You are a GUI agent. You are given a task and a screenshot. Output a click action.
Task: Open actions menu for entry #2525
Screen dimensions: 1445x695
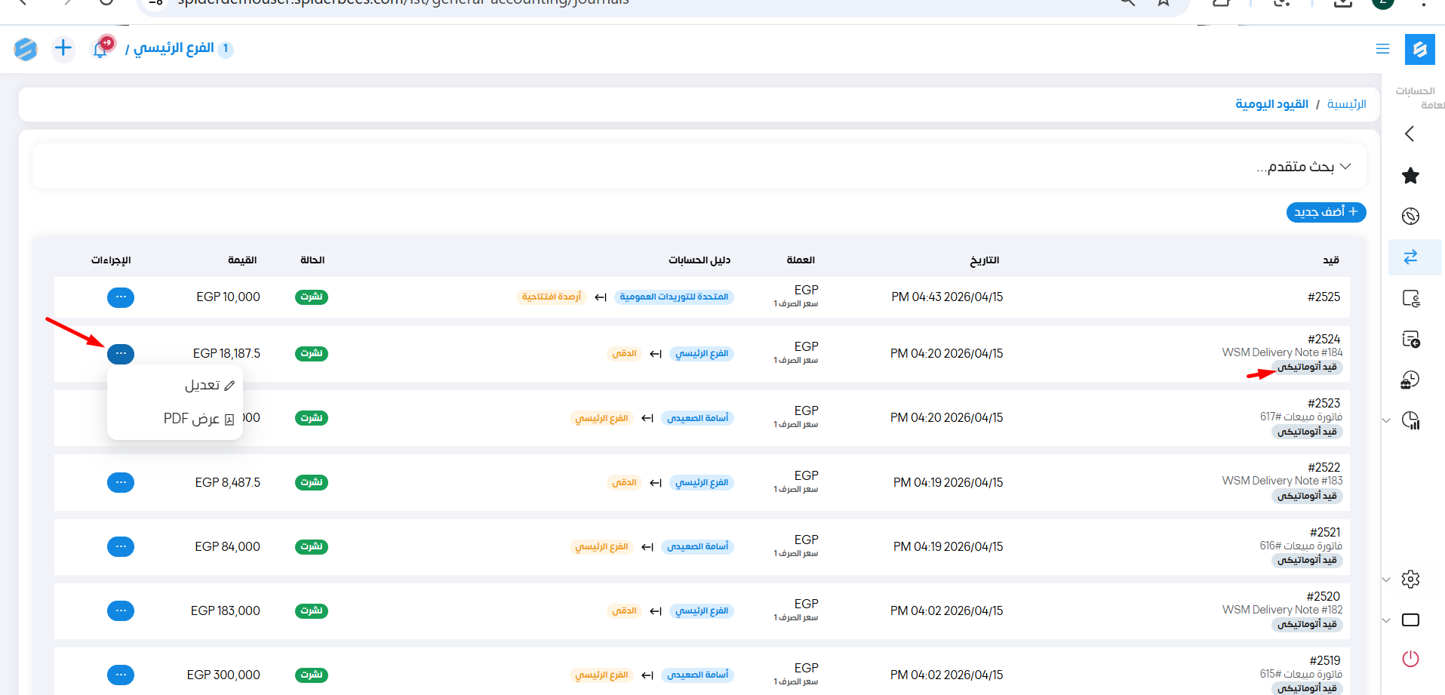pos(121,297)
